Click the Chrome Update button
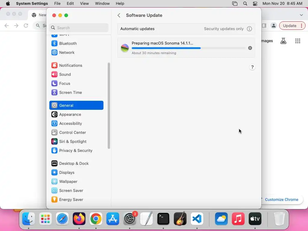This screenshot has height=231, width=308. coord(290,26)
